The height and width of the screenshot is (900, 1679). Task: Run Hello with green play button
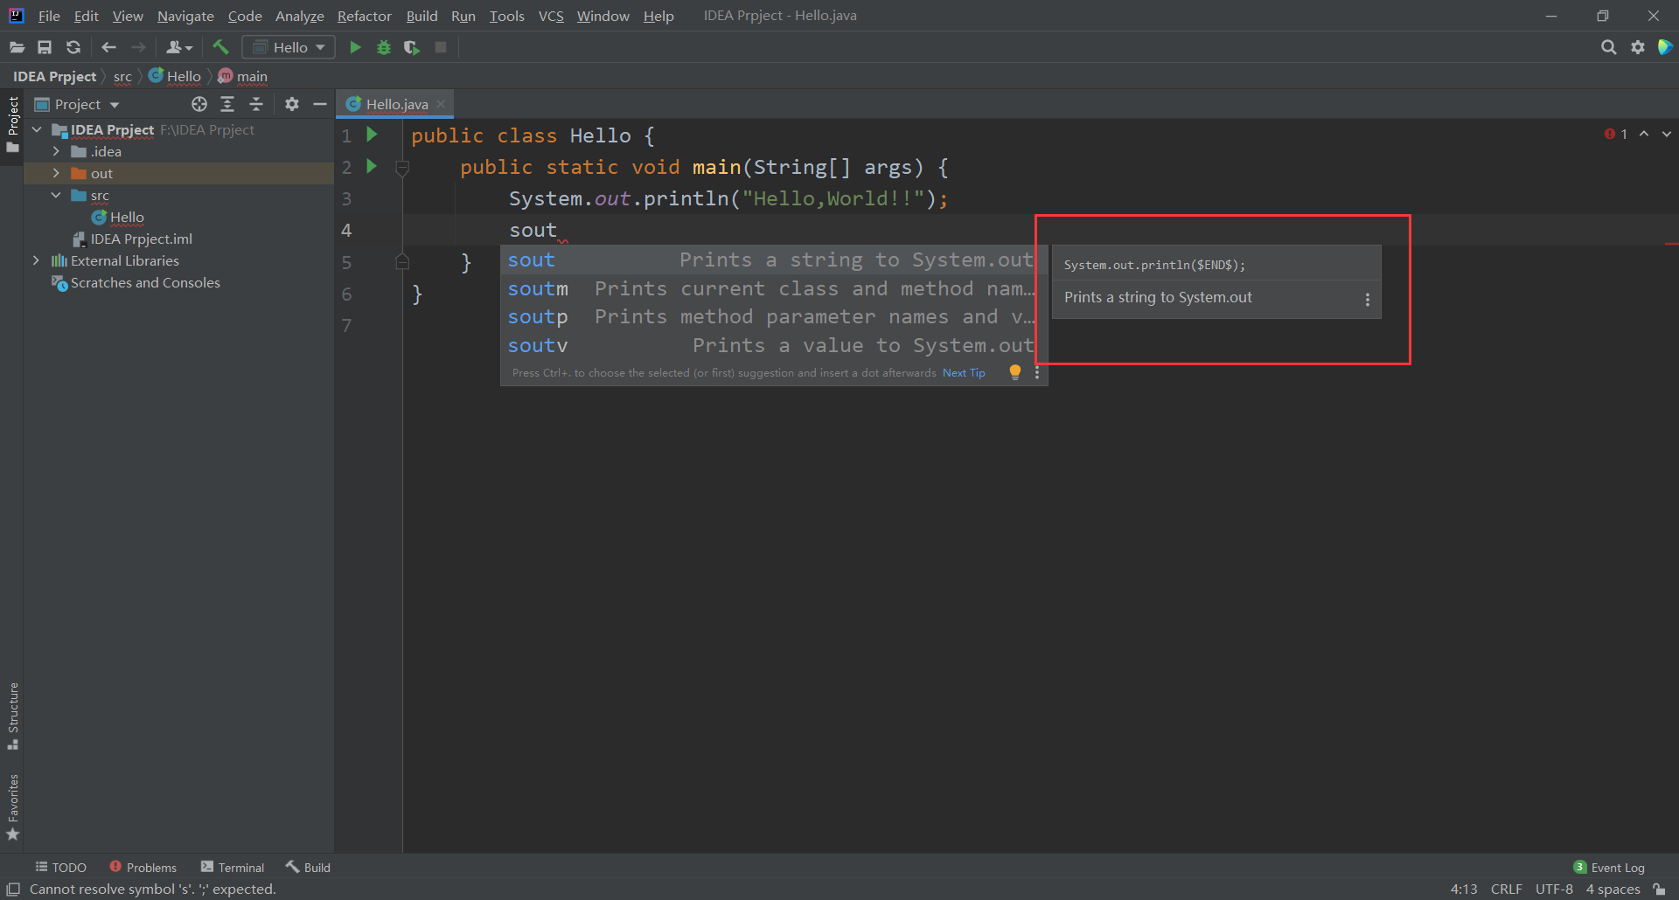pyautogui.click(x=355, y=47)
